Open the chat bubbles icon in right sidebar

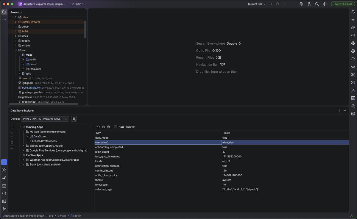(353, 106)
